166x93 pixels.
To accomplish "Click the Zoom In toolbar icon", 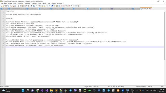I will [37, 6].
